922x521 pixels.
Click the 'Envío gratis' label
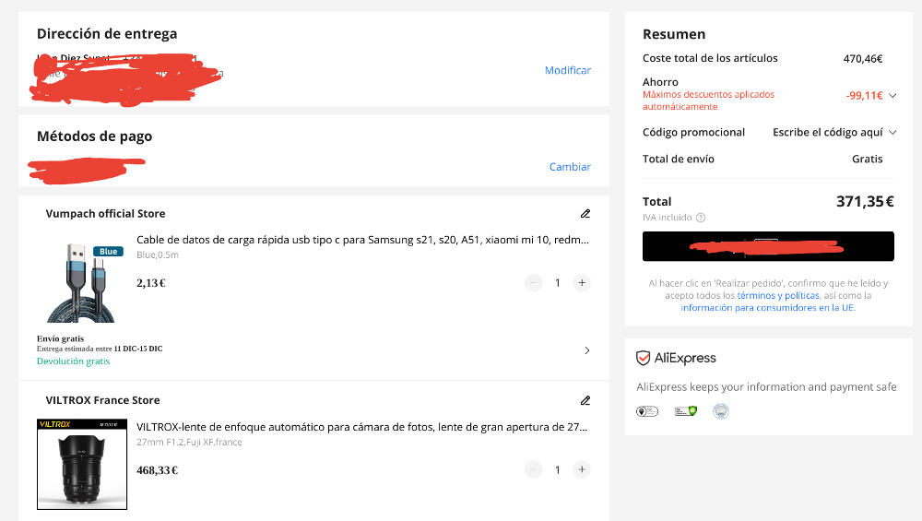61,338
